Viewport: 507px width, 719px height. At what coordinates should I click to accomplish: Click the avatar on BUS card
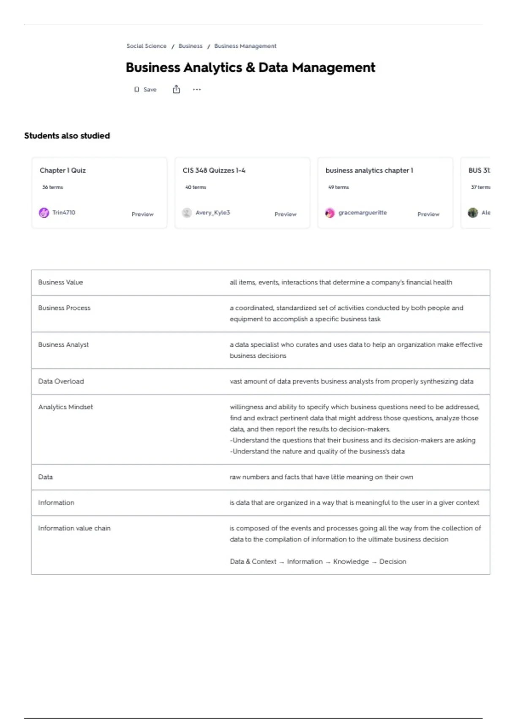473,213
